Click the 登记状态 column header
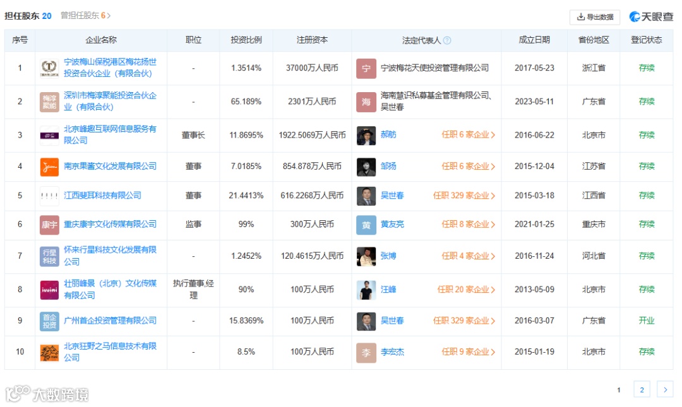The height and width of the screenshot is (407, 682). (x=647, y=40)
